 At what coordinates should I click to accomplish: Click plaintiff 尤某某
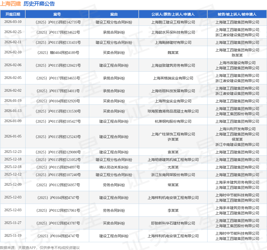[x=173, y=167]
